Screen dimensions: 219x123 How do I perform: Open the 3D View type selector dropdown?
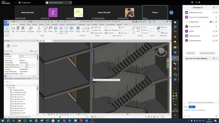(37, 46)
